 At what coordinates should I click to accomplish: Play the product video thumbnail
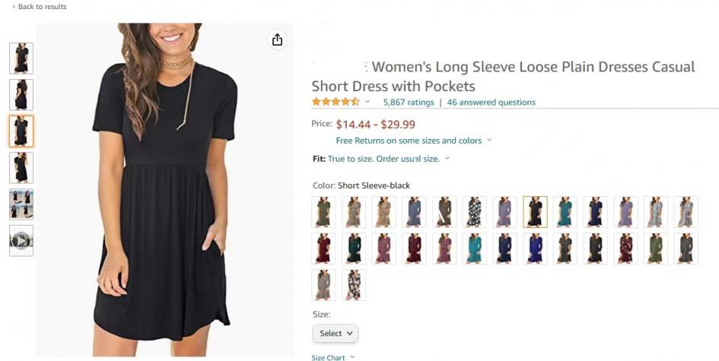point(21,240)
